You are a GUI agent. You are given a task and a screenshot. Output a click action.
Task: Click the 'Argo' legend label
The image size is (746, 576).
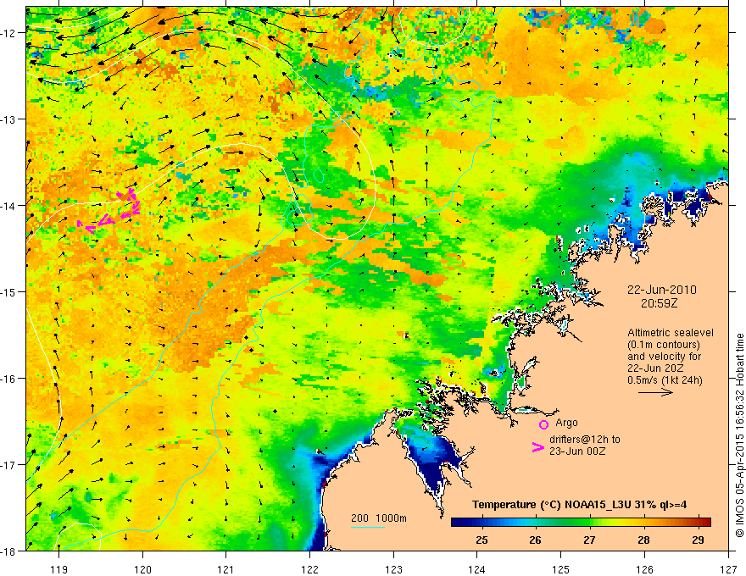coord(566,423)
